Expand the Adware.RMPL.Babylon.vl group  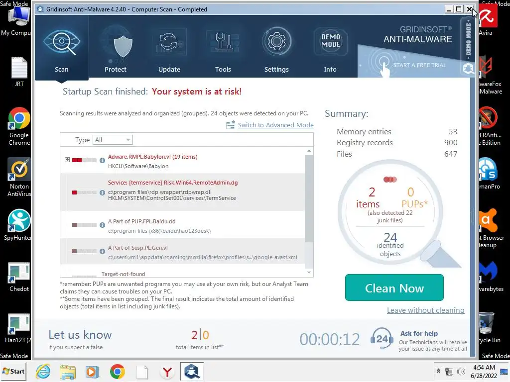pos(67,160)
